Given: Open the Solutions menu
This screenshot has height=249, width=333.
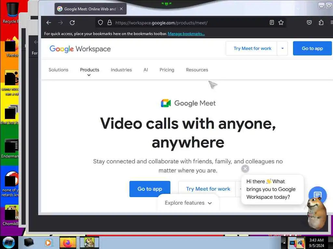Looking at the screenshot, I should pyautogui.click(x=59, y=70).
